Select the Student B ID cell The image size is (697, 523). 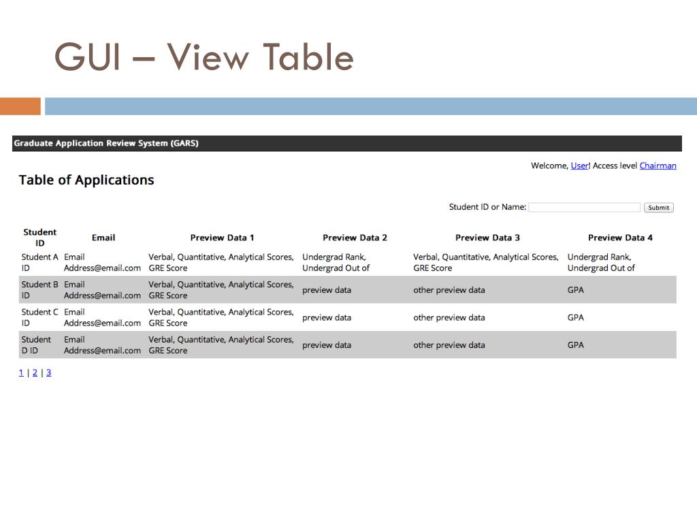pyautogui.click(x=40, y=290)
